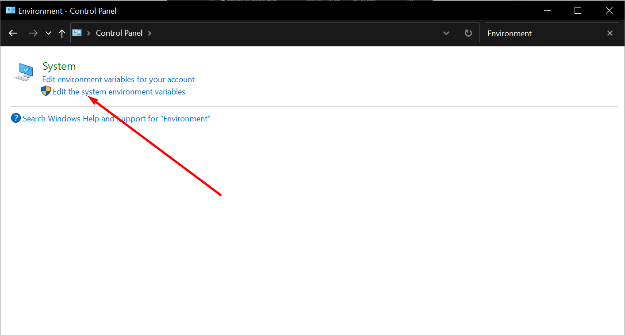
Task: Select Control Panel in the breadcrumb path
Action: (x=119, y=33)
